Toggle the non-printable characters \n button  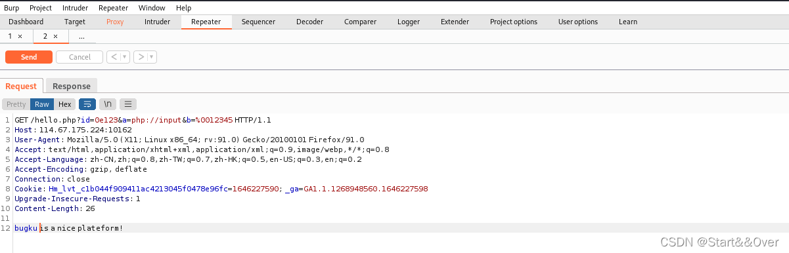[x=108, y=104]
